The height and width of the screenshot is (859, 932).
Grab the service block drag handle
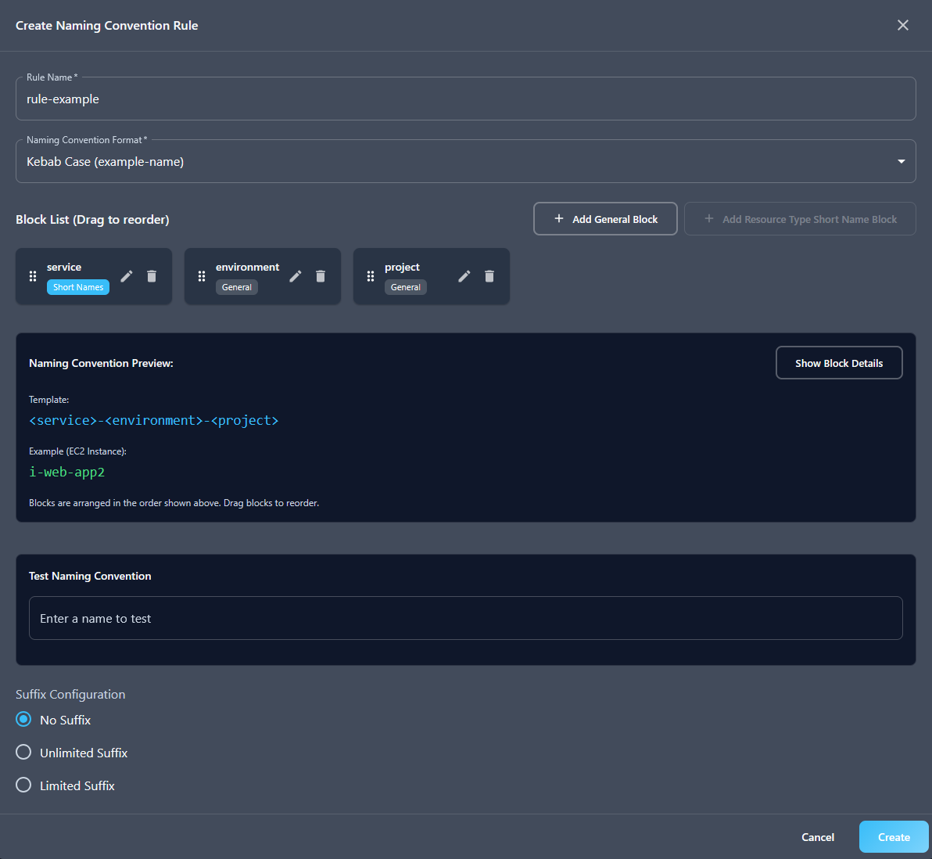click(33, 276)
